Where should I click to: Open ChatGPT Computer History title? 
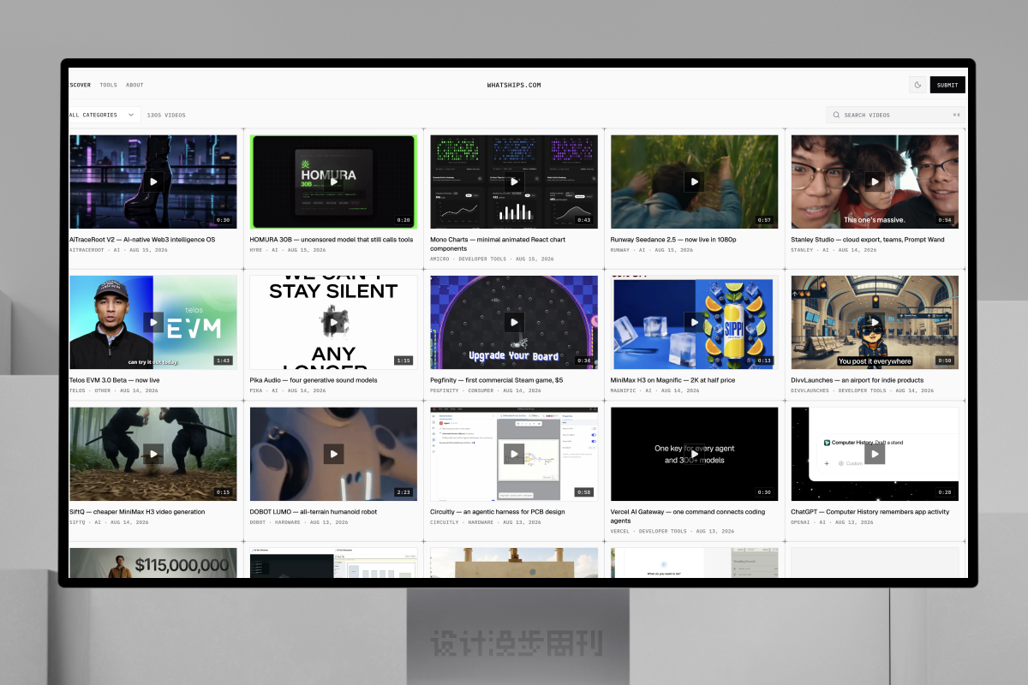pyautogui.click(x=870, y=512)
